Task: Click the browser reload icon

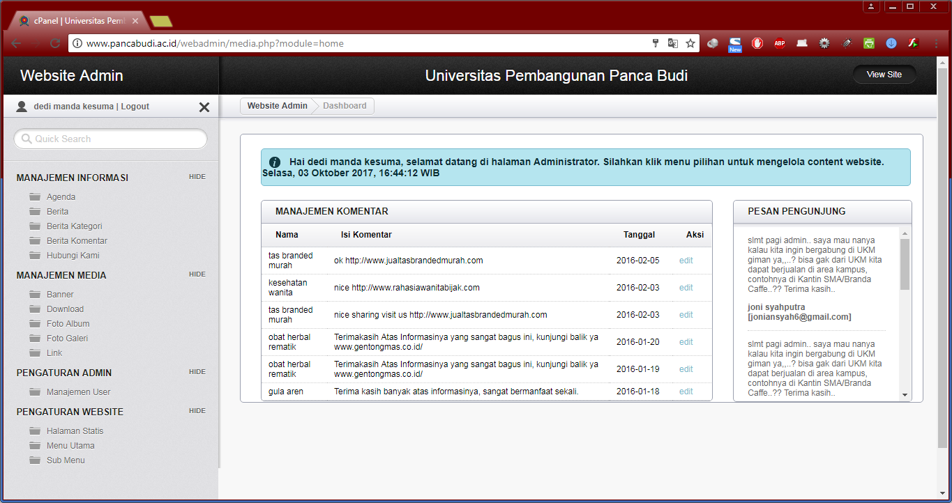Action: coord(54,43)
